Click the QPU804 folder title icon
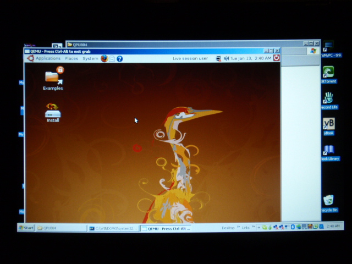This screenshot has width=352, height=264. point(70,44)
